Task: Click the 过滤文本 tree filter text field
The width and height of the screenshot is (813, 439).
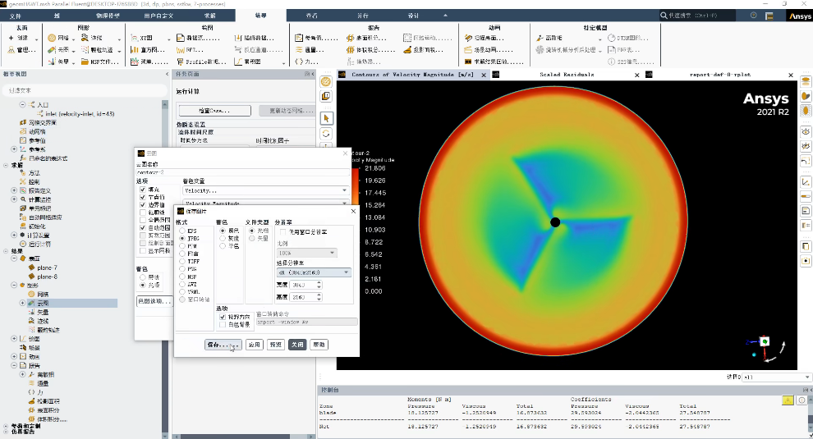Action: [x=83, y=90]
